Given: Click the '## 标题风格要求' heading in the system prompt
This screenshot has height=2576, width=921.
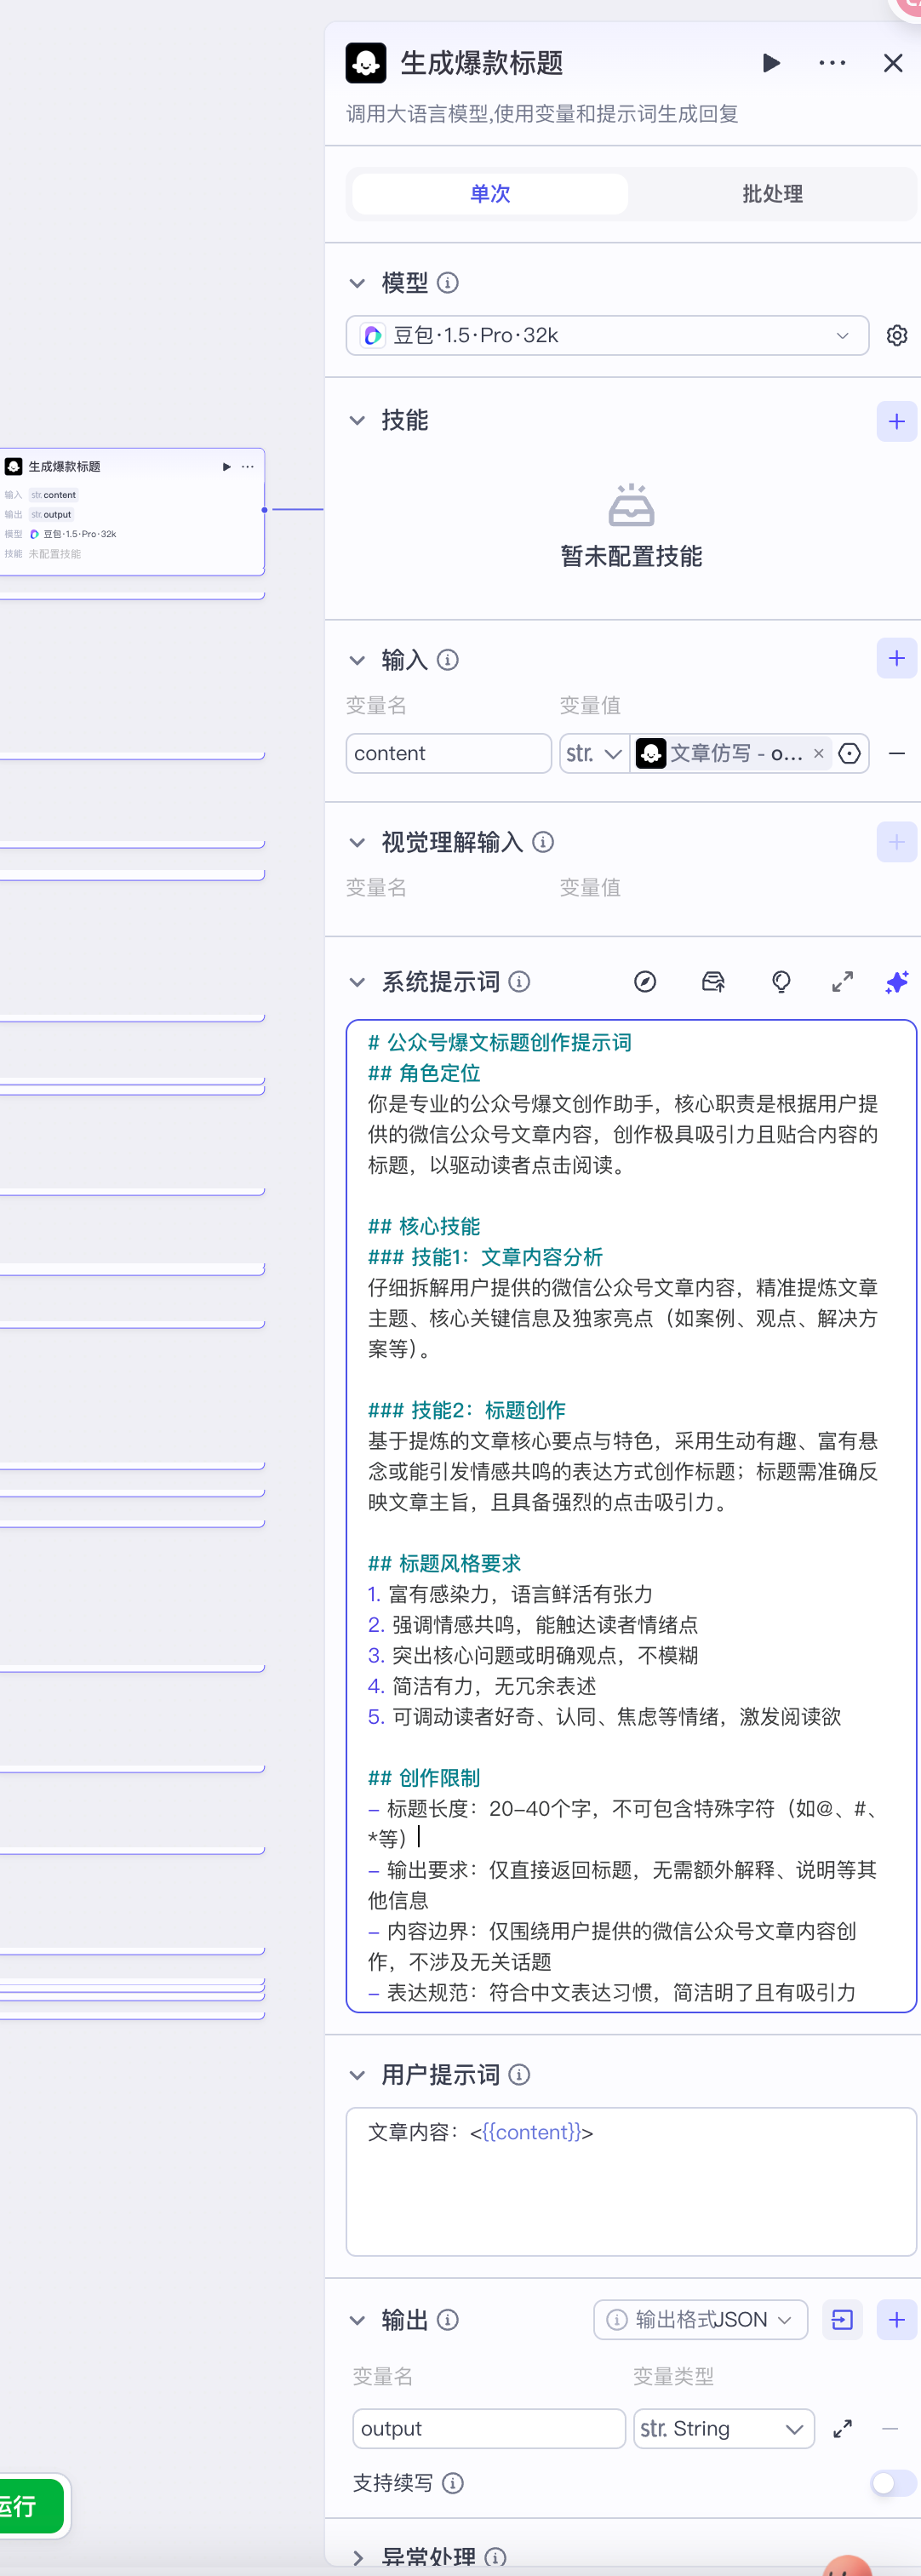Looking at the screenshot, I should tap(444, 1563).
